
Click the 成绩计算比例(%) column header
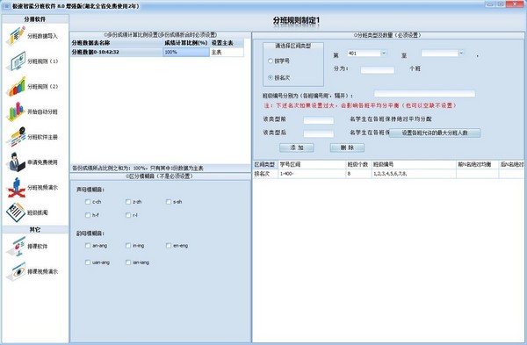pyautogui.click(x=186, y=43)
